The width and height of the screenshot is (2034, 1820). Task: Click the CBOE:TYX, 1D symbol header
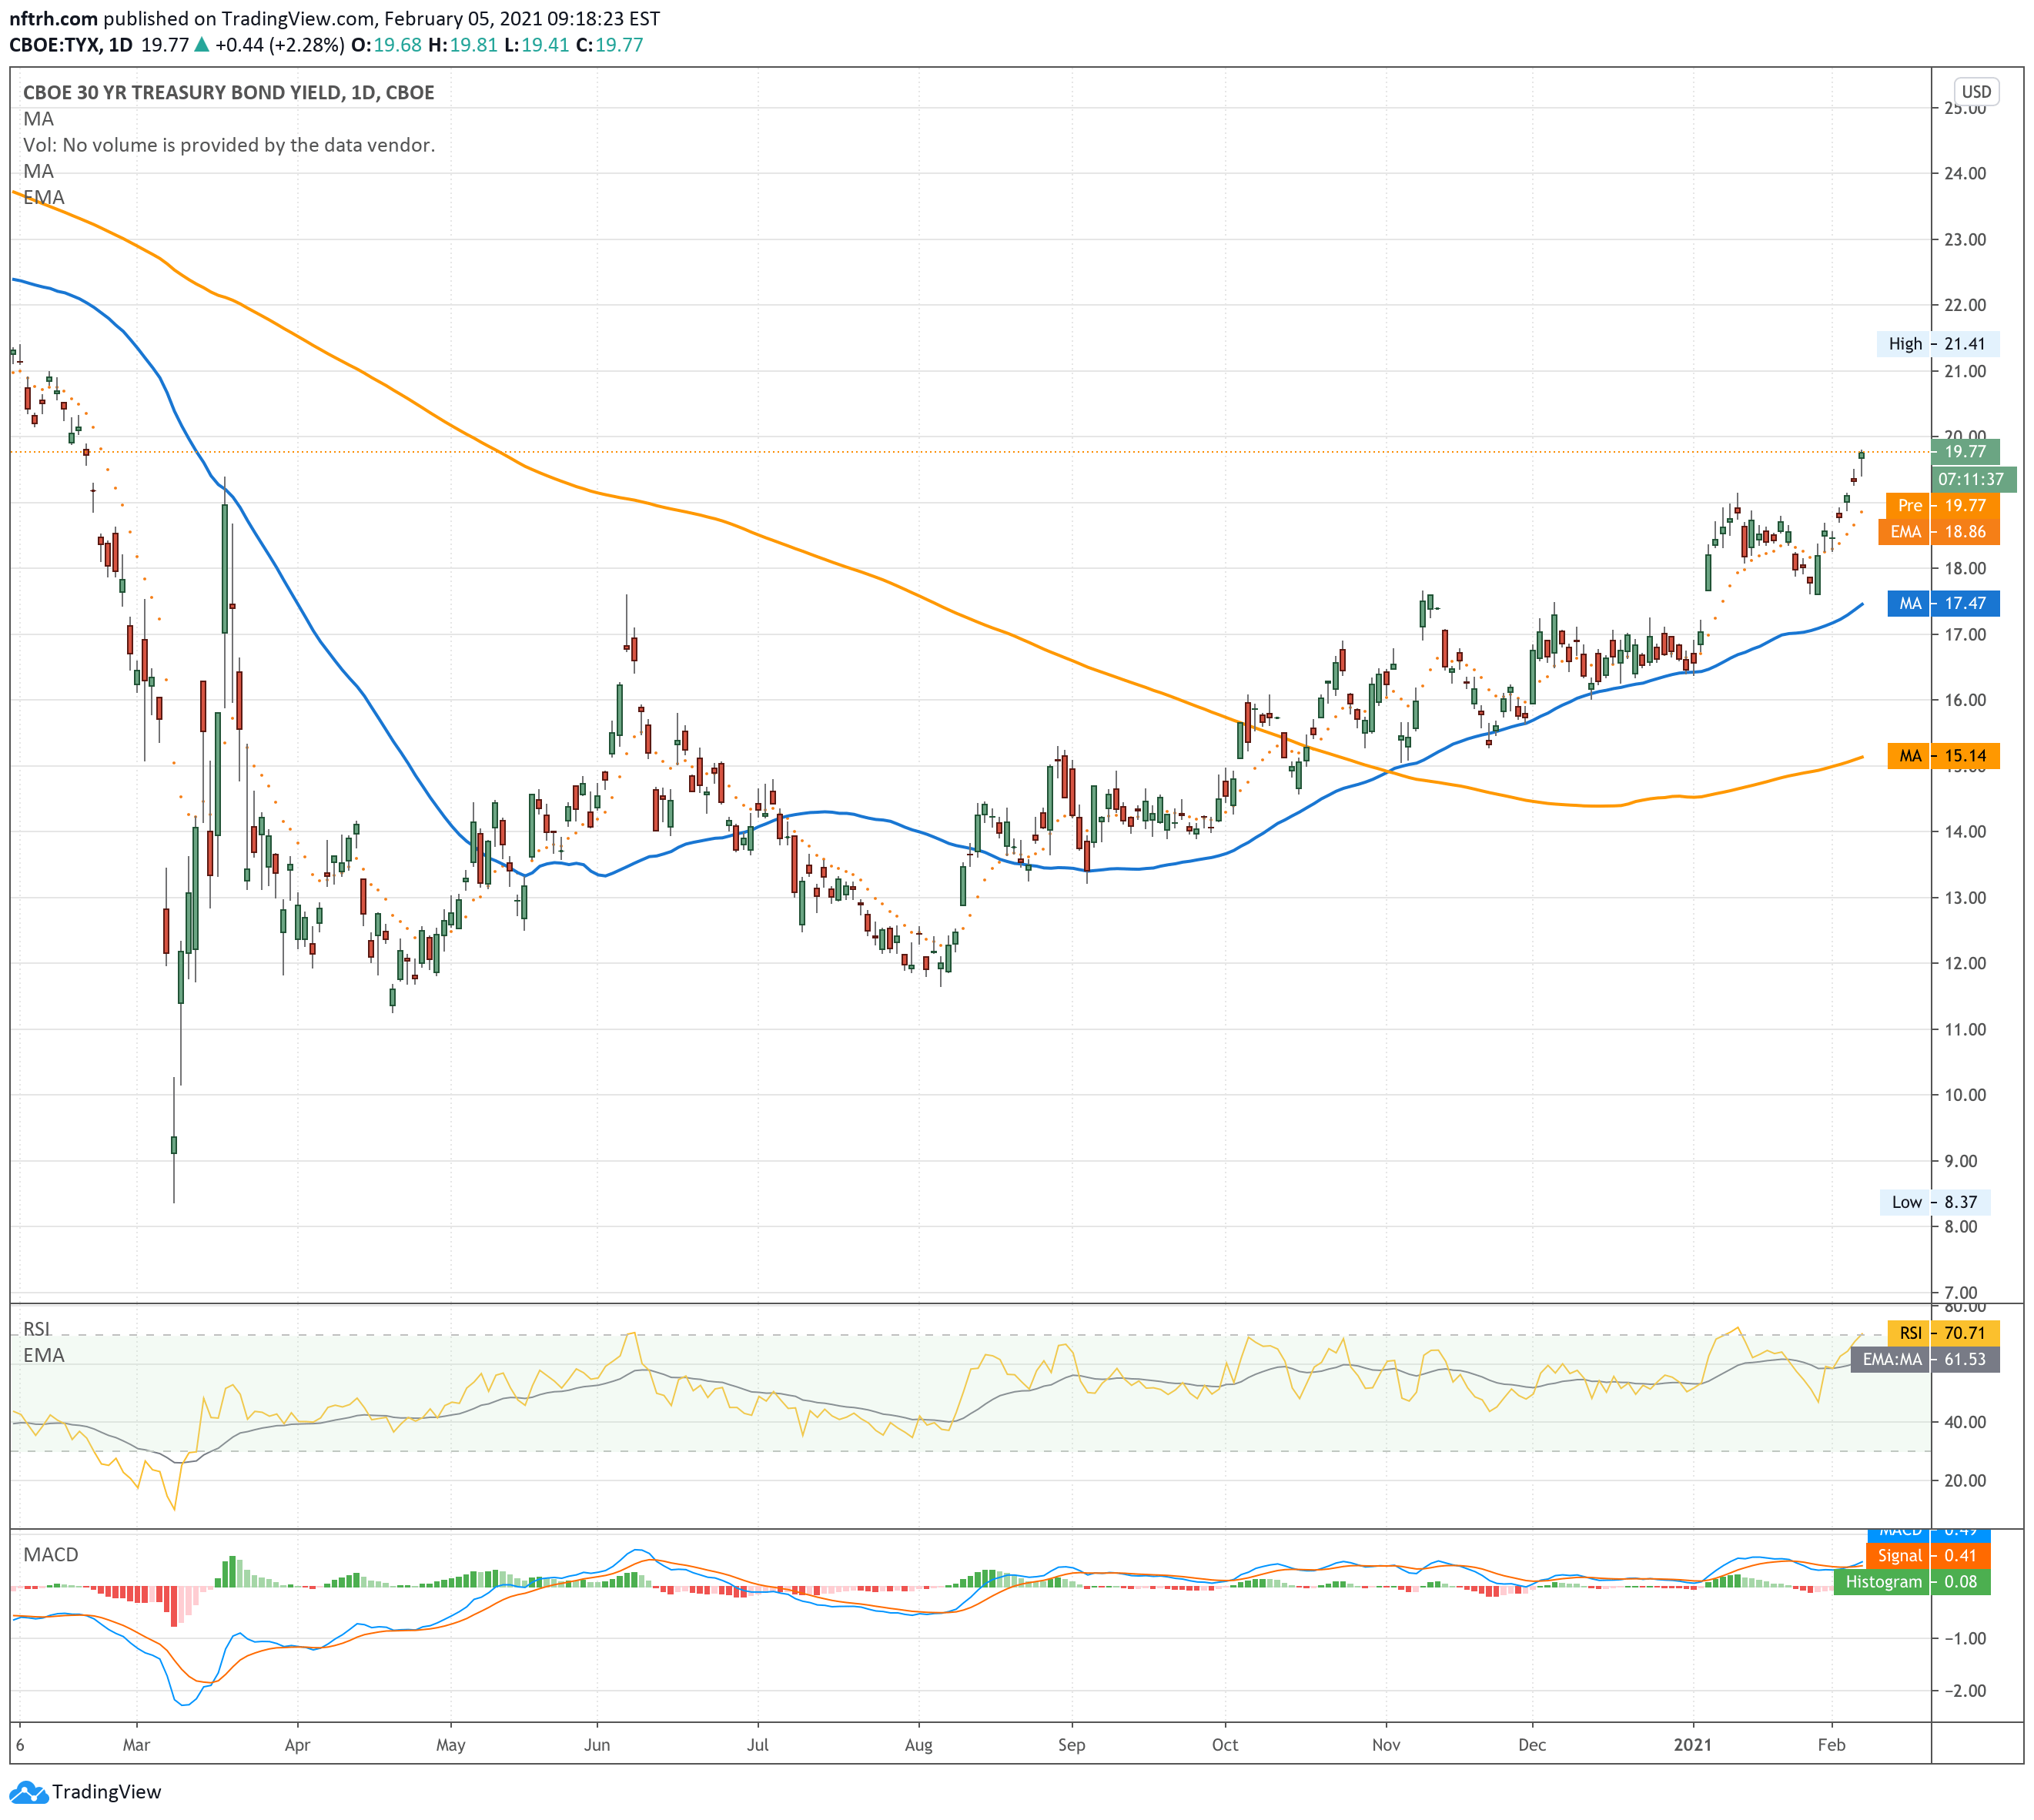pyautogui.click(x=71, y=45)
